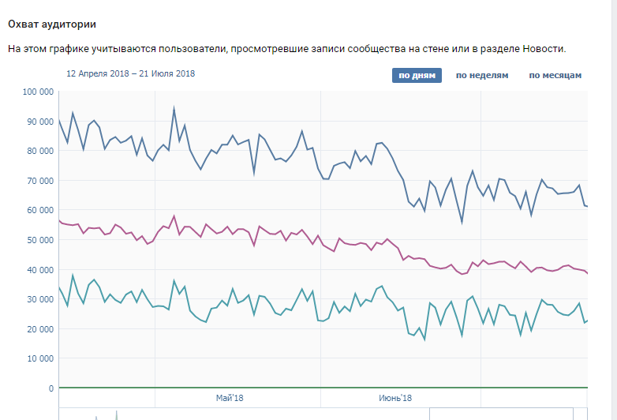Click the chart description text about 'Новости'

coord(287,49)
